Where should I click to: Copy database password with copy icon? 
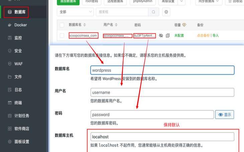(x=168, y=36)
